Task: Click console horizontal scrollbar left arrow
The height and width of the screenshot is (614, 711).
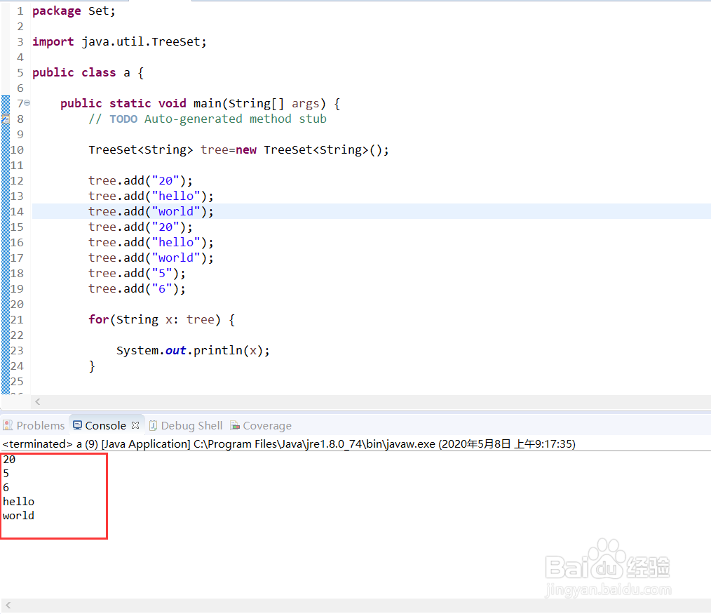Action: point(8,605)
